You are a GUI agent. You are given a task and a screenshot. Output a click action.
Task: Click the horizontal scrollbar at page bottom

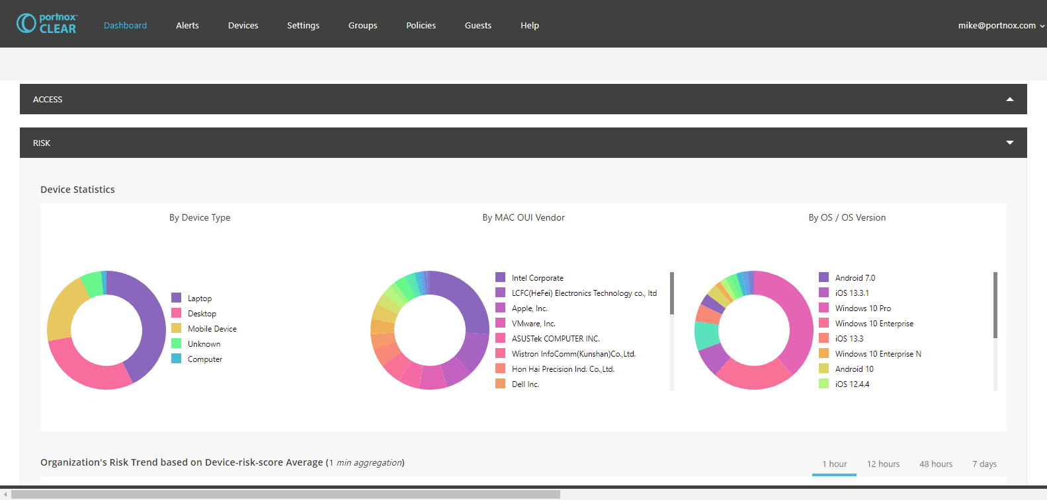pyautogui.click(x=285, y=494)
